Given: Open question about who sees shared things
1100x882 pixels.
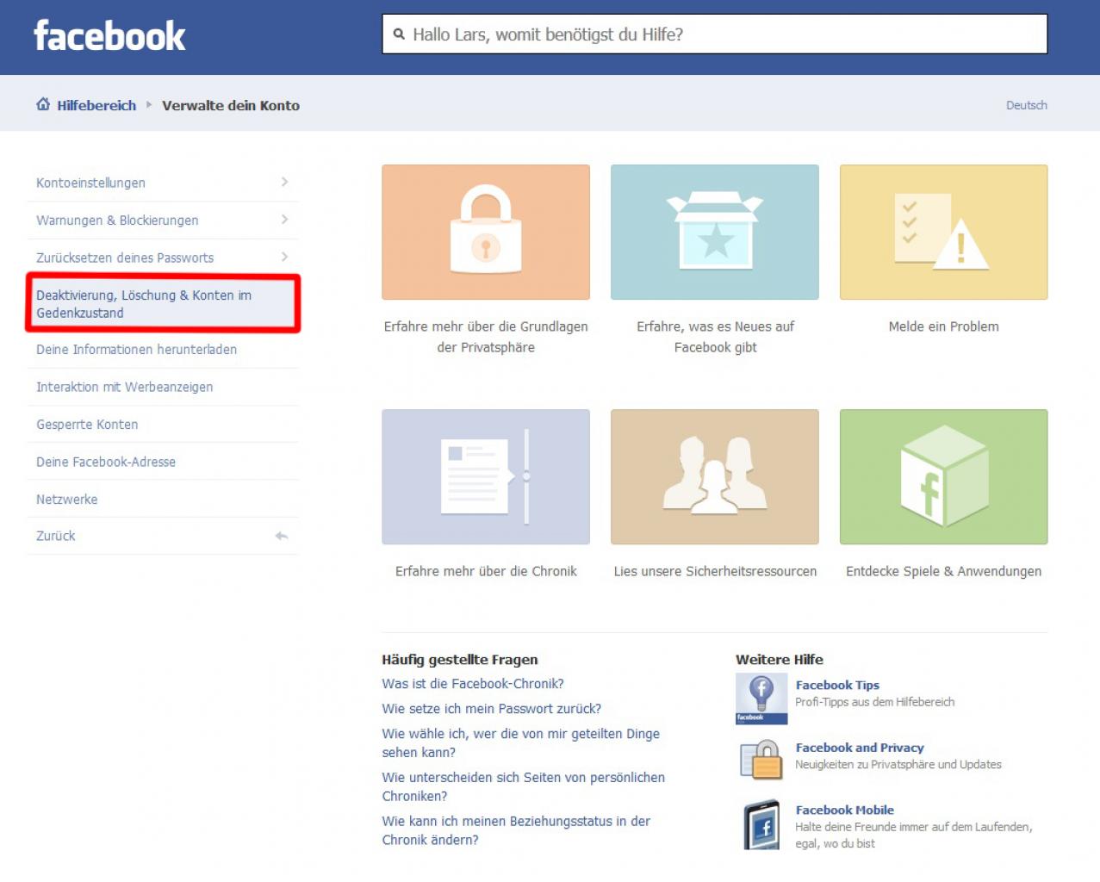Looking at the screenshot, I should (x=521, y=742).
